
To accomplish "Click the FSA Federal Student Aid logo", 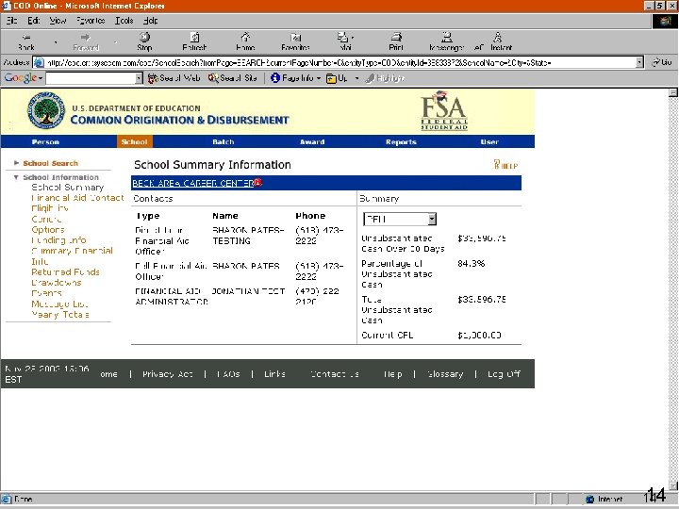I will click(x=444, y=111).
